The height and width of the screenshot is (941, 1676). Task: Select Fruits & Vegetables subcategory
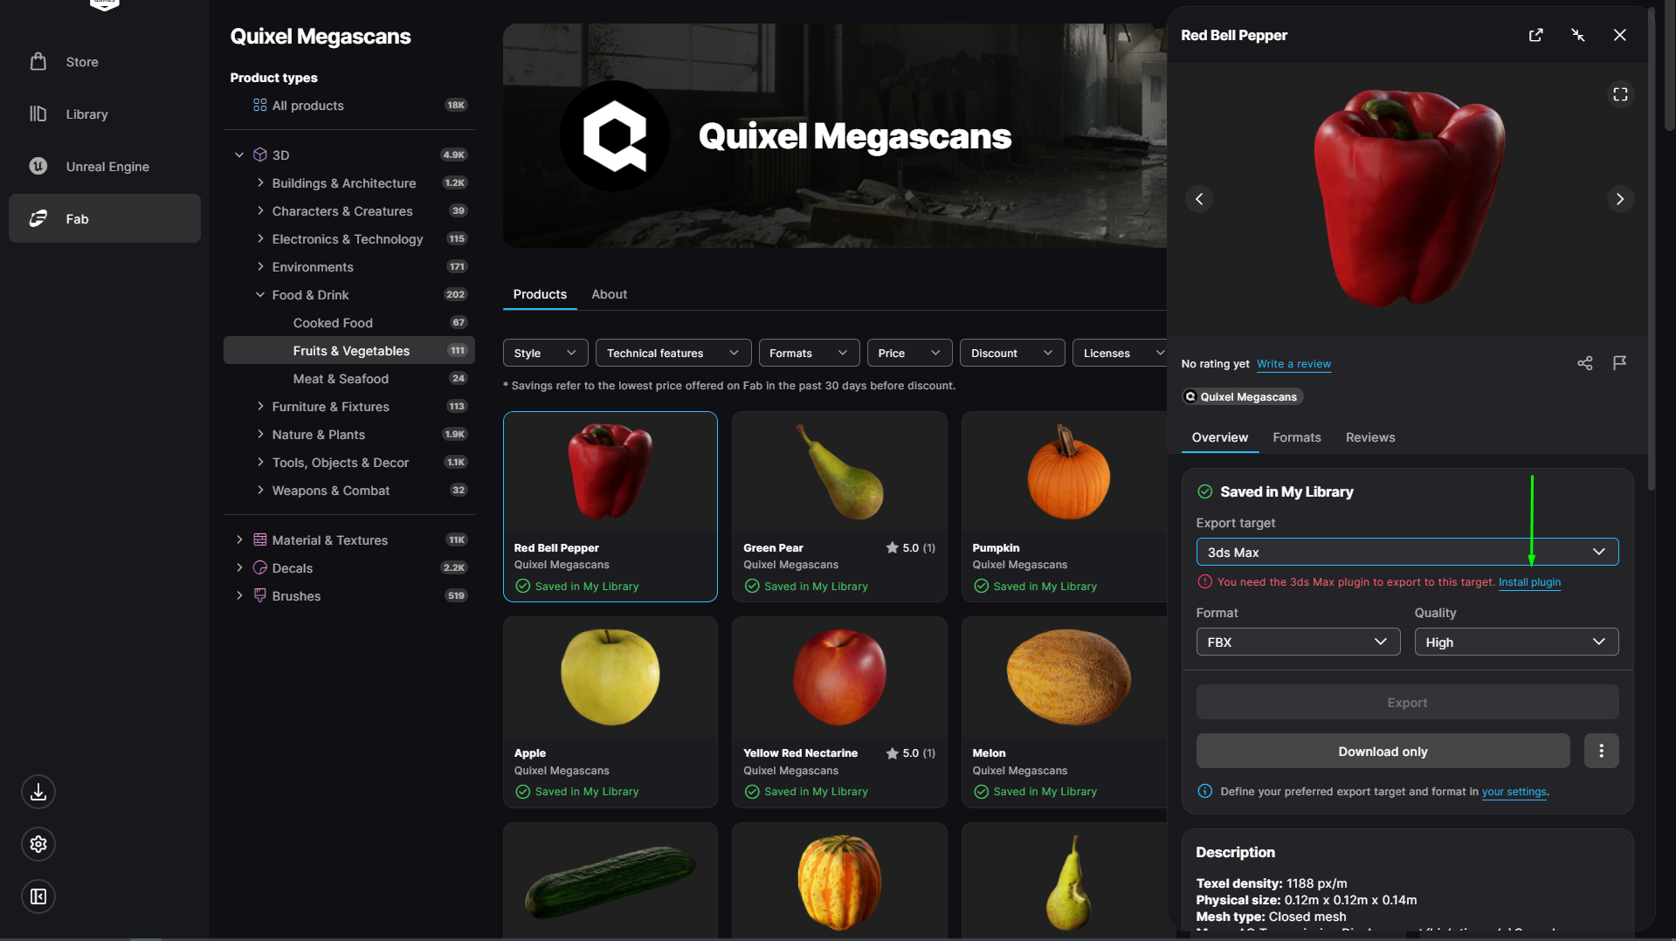[349, 351]
